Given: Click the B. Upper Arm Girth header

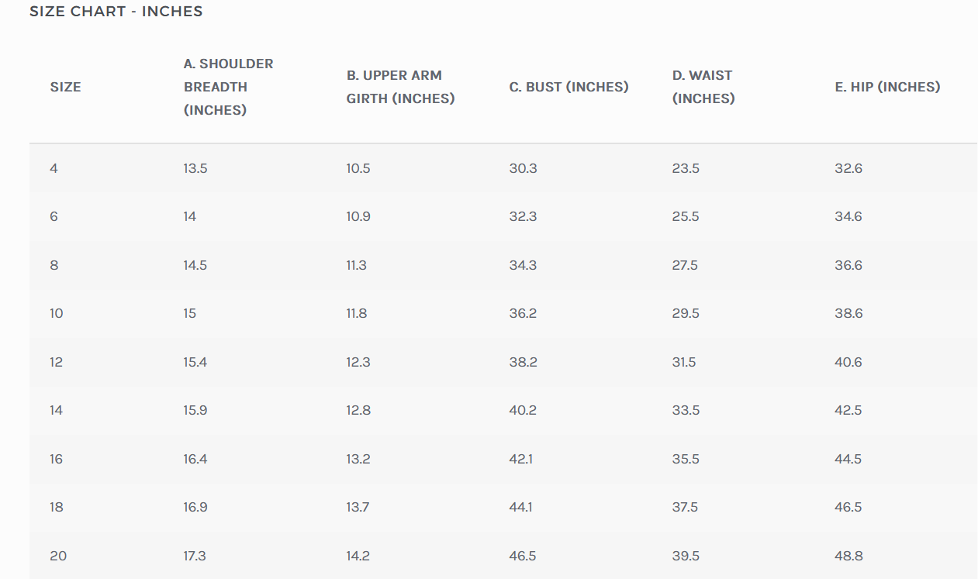Looking at the screenshot, I should coord(400,87).
